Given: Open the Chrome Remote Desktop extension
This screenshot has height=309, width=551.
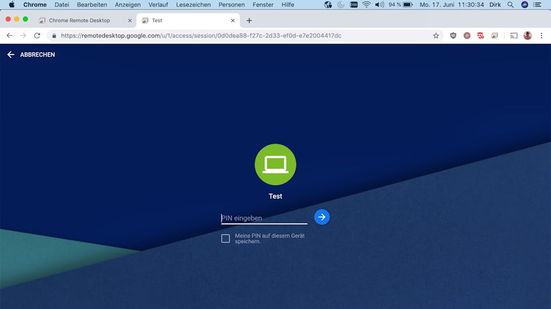Looking at the screenshot, I should pyautogui.click(x=495, y=35).
